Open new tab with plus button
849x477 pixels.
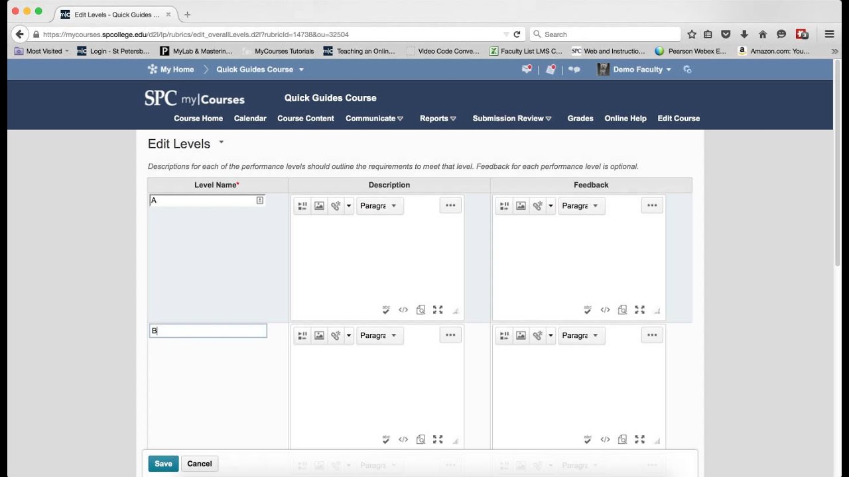click(187, 15)
